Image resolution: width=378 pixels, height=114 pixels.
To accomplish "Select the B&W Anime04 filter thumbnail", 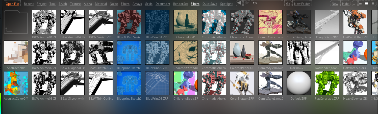I will [72, 22].
